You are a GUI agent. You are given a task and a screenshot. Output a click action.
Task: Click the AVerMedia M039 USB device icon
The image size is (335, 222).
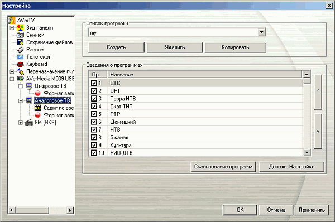click(x=20, y=79)
